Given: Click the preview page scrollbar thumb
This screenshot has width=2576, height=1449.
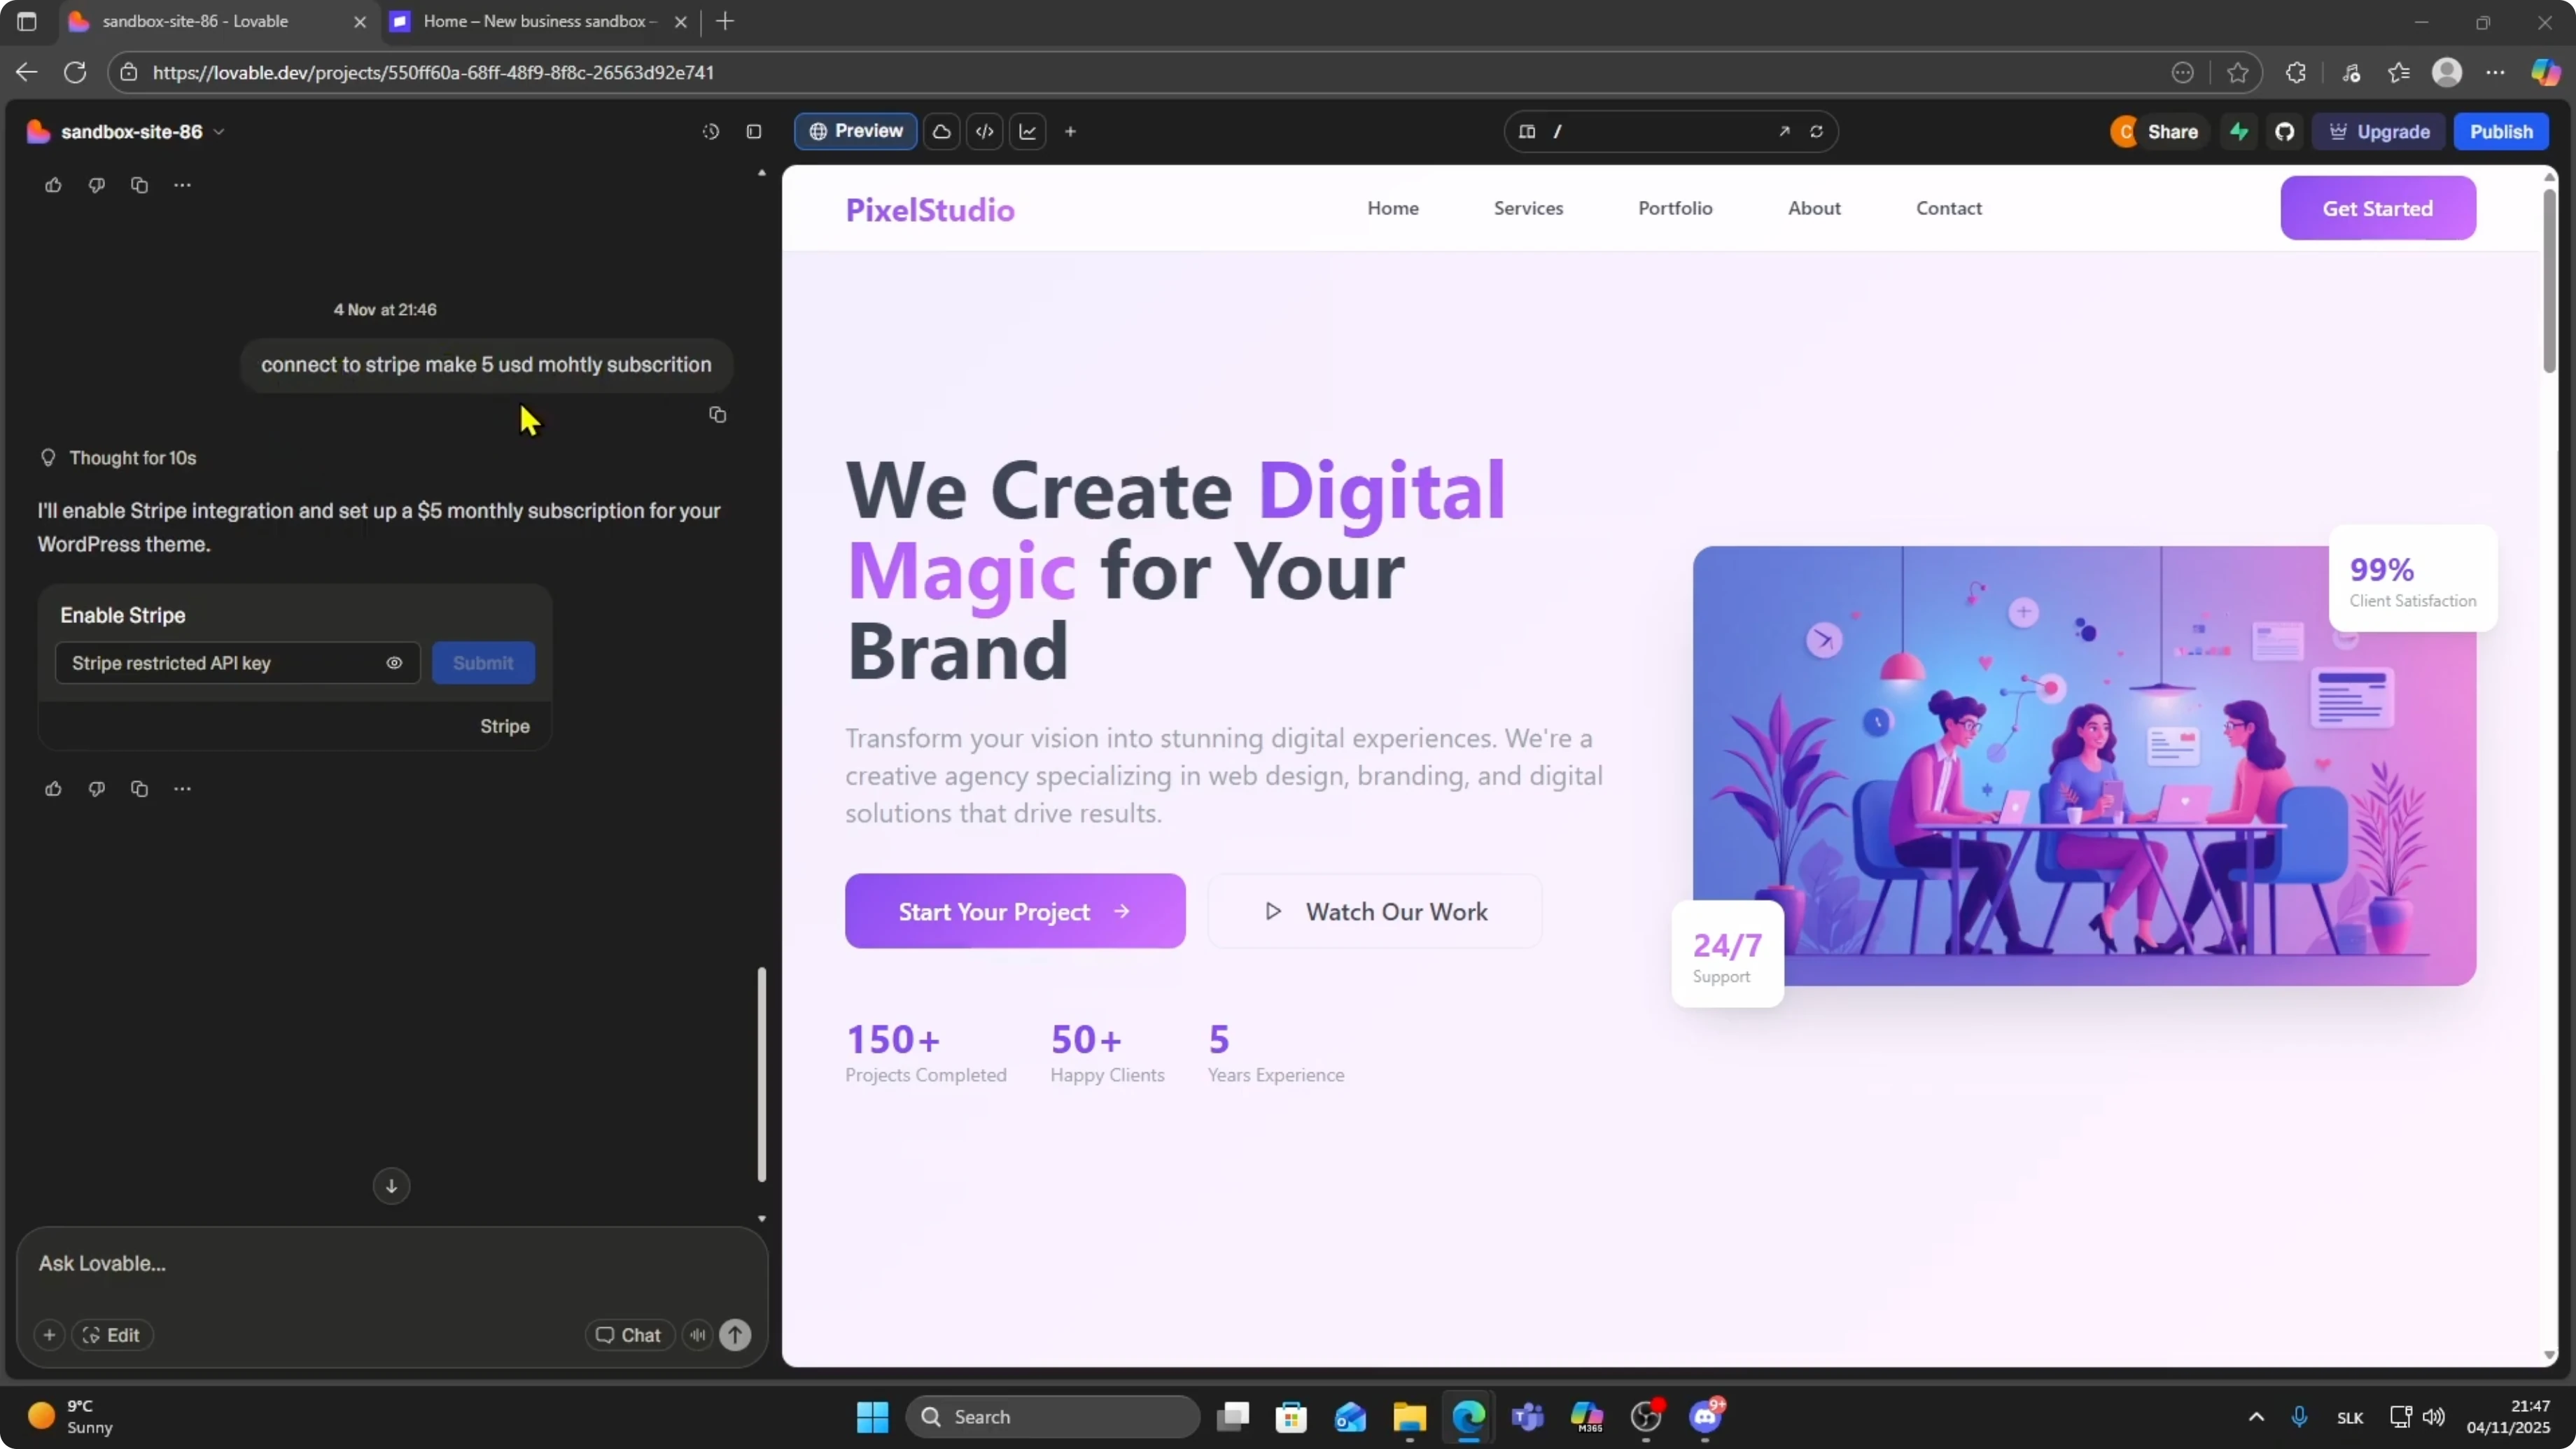Looking at the screenshot, I should coord(2549,279).
